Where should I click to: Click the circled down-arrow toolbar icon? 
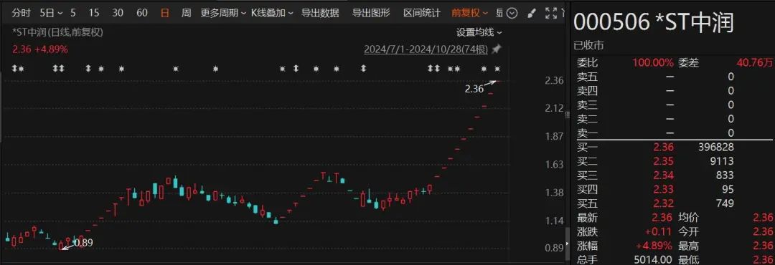tap(512, 14)
